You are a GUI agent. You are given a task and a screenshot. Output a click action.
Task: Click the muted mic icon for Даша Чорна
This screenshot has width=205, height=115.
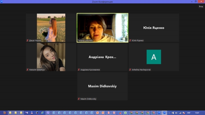pyautogui.click(x=28, y=41)
